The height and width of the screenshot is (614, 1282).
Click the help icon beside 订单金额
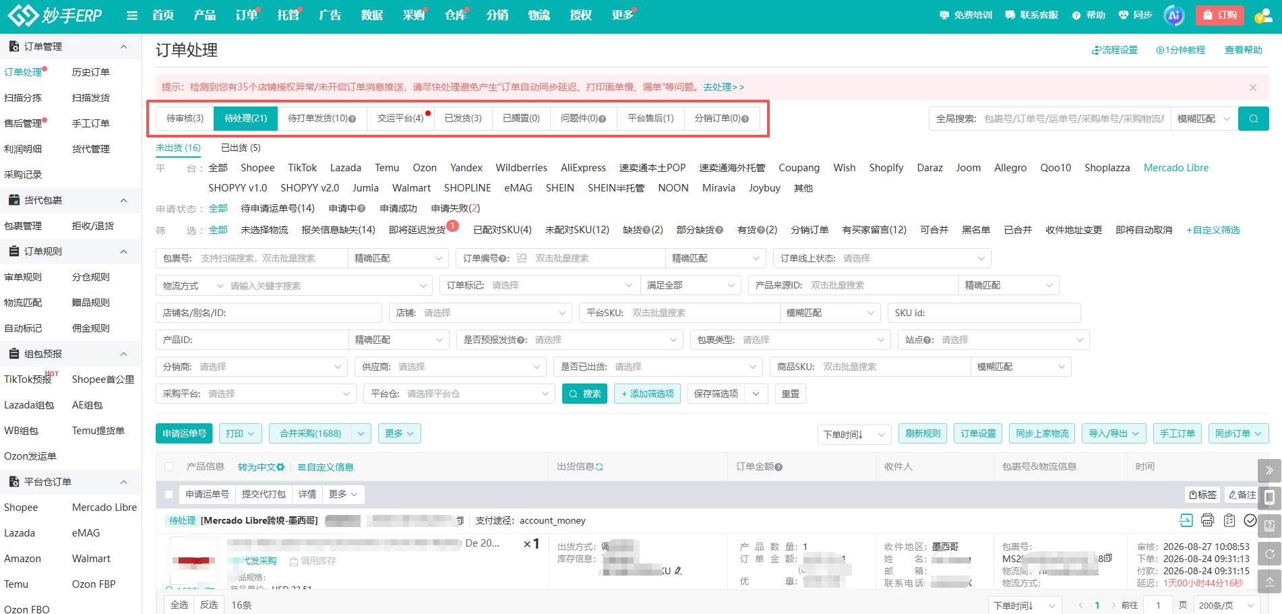pyautogui.click(x=779, y=467)
